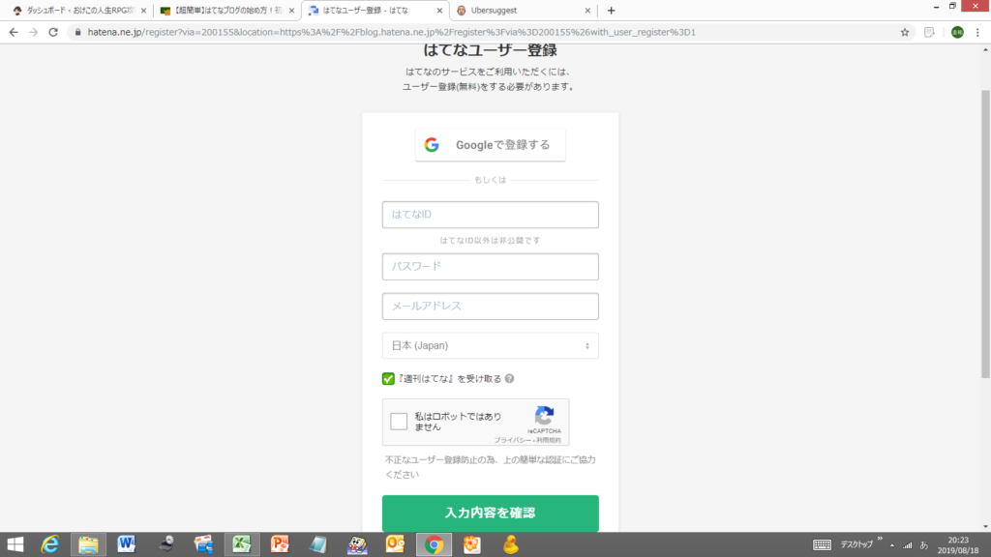Image resolution: width=991 pixels, height=557 pixels.
Task: Open a new browser tab
Action: click(x=611, y=10)
